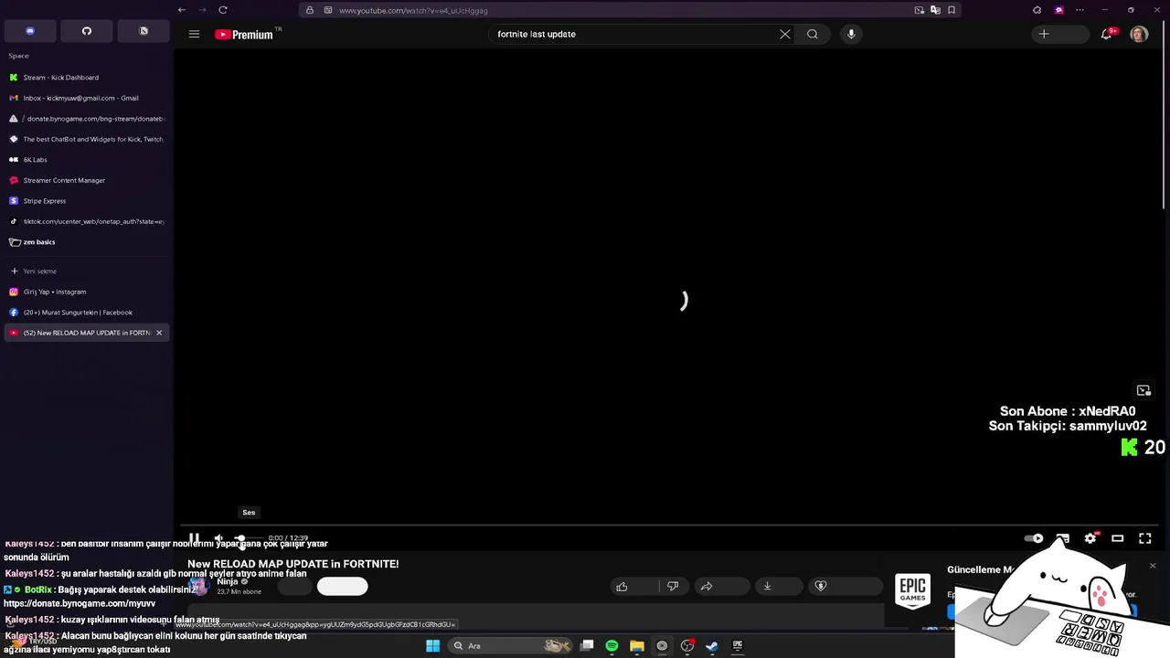Switch to Murat Sungurtekin Facebook tab
Image resolution: width=1170 pixels, height=658 pixels.
[x=87, y=313]
